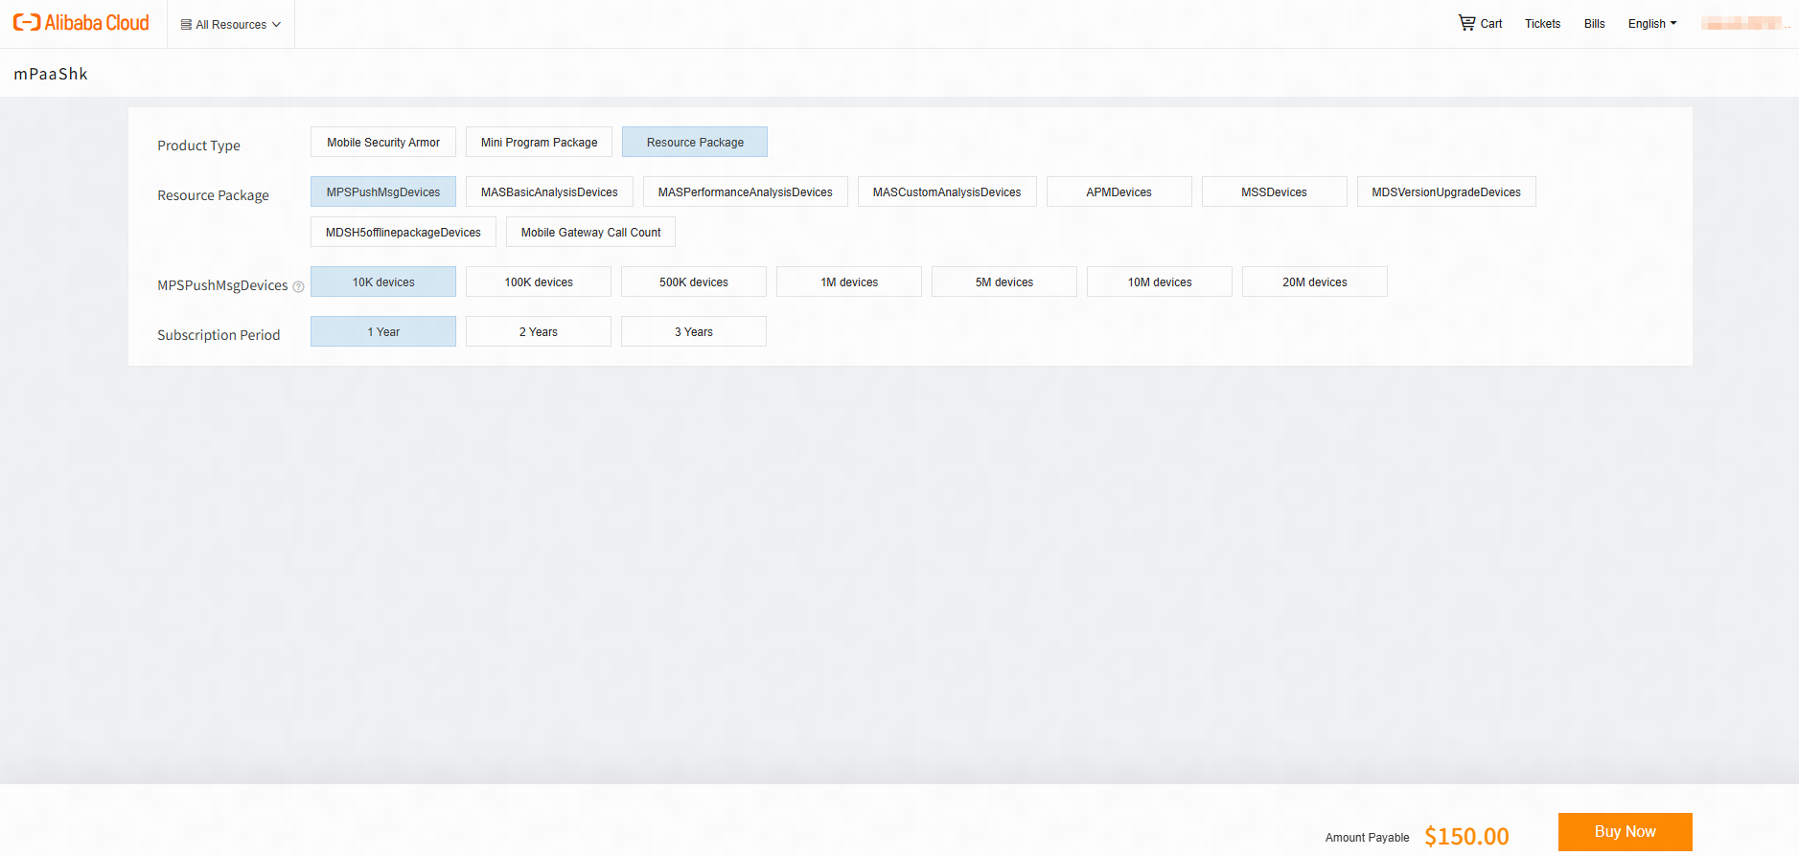Click the Alibaba Cloud logo
The width and height of the screenshot is (1799, 856).
(x=81, y=23)
